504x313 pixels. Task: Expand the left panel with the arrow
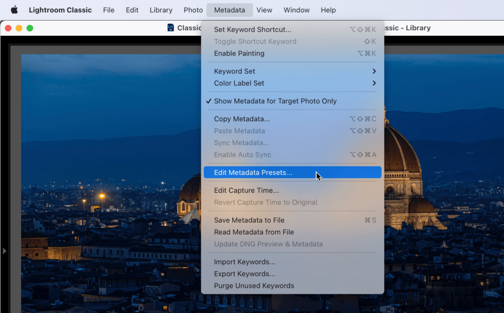(x=4, y=250)
